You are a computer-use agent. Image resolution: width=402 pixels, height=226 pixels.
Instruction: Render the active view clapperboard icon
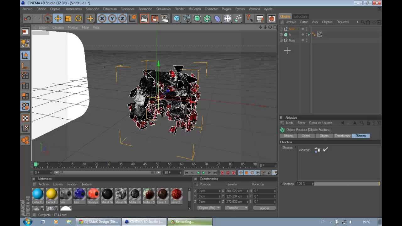coord(144,19)
